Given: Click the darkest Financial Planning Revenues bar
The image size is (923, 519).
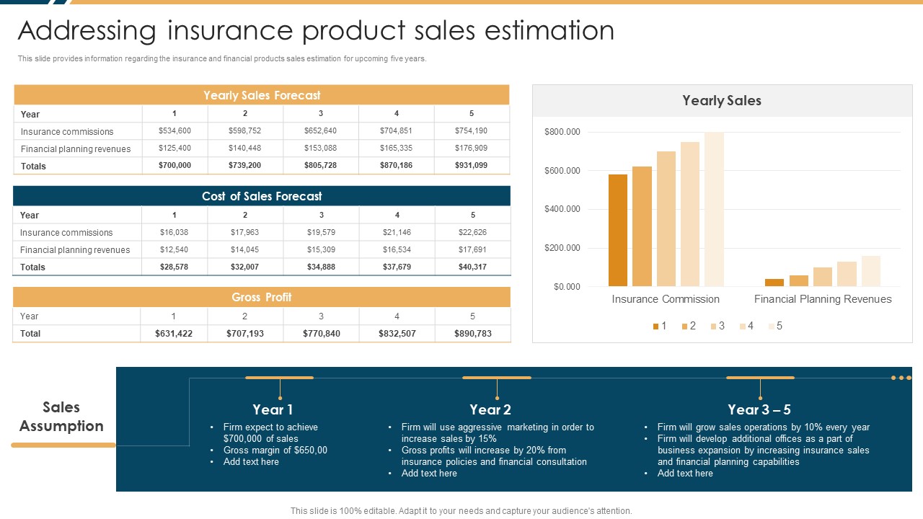Looking at the screenshot, I should click(x=774, y=283).
